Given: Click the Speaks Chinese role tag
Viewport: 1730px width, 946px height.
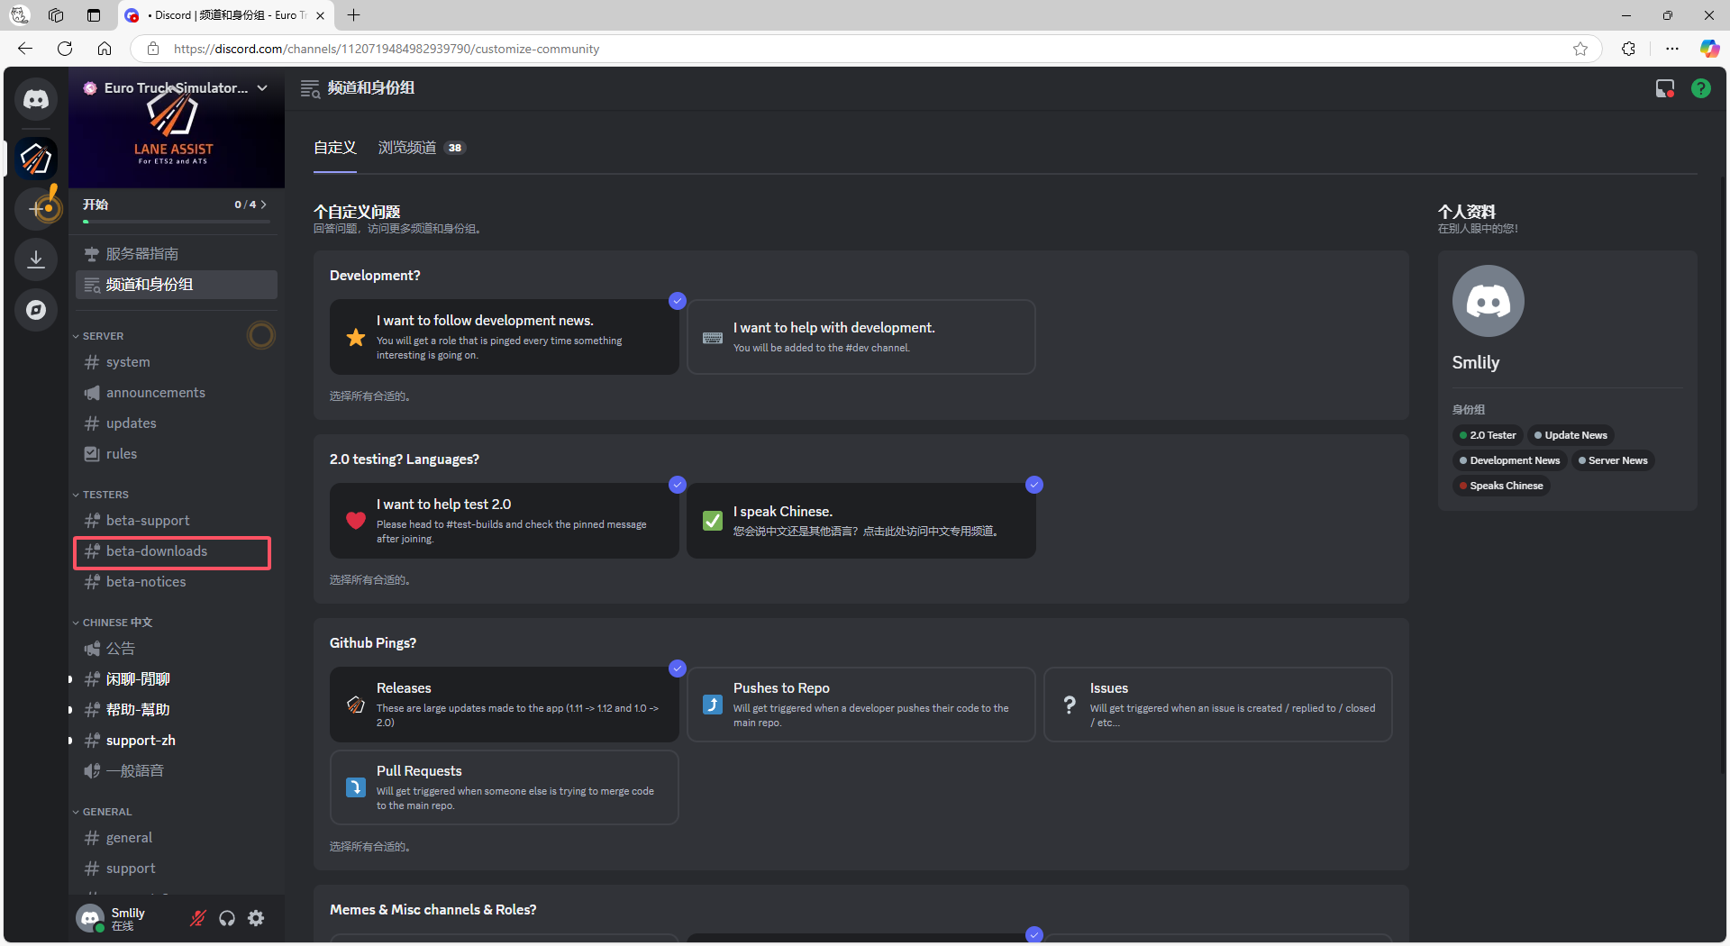Looking at the screenshot, I should pyautogui.click(x=1501, y=486).
